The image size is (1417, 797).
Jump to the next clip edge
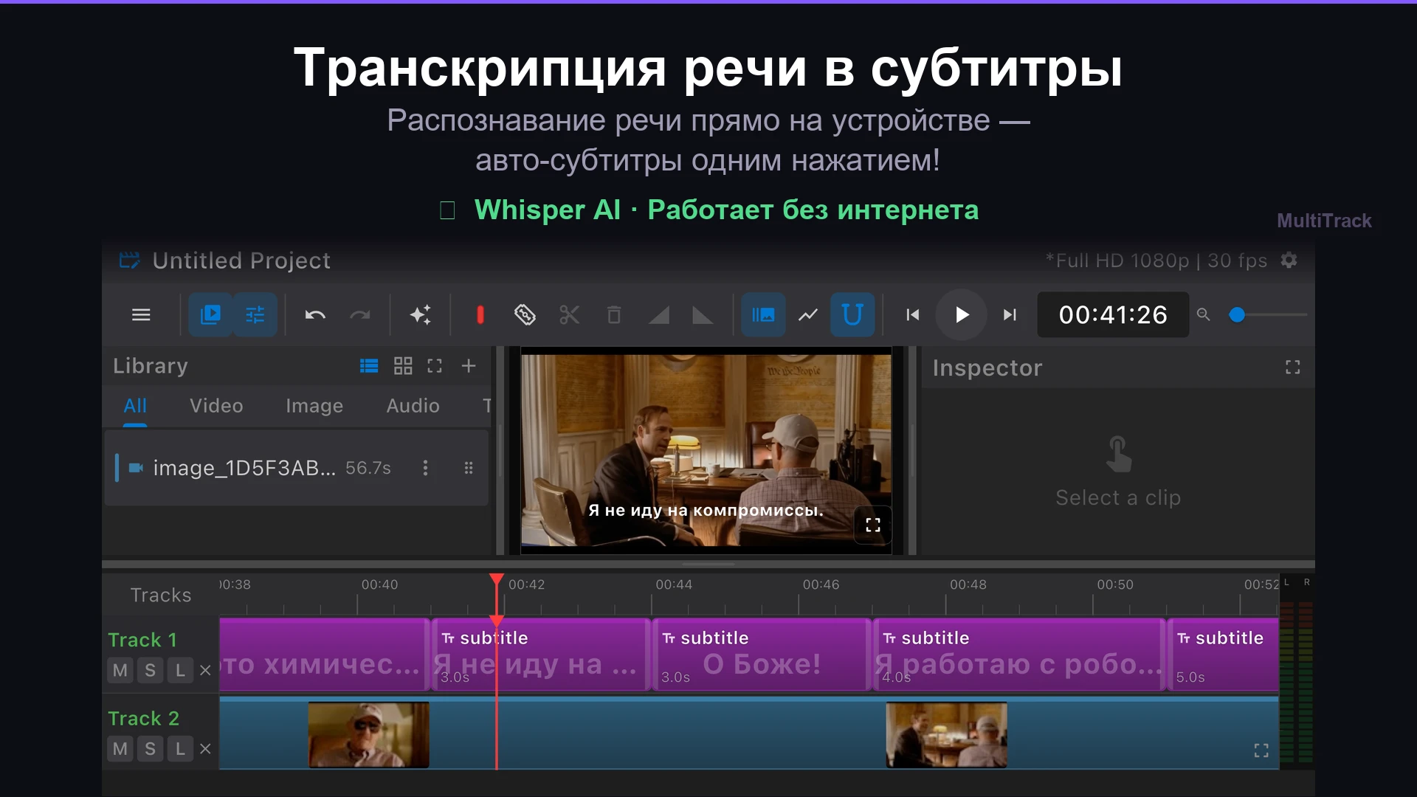[x=1010, y=315]
